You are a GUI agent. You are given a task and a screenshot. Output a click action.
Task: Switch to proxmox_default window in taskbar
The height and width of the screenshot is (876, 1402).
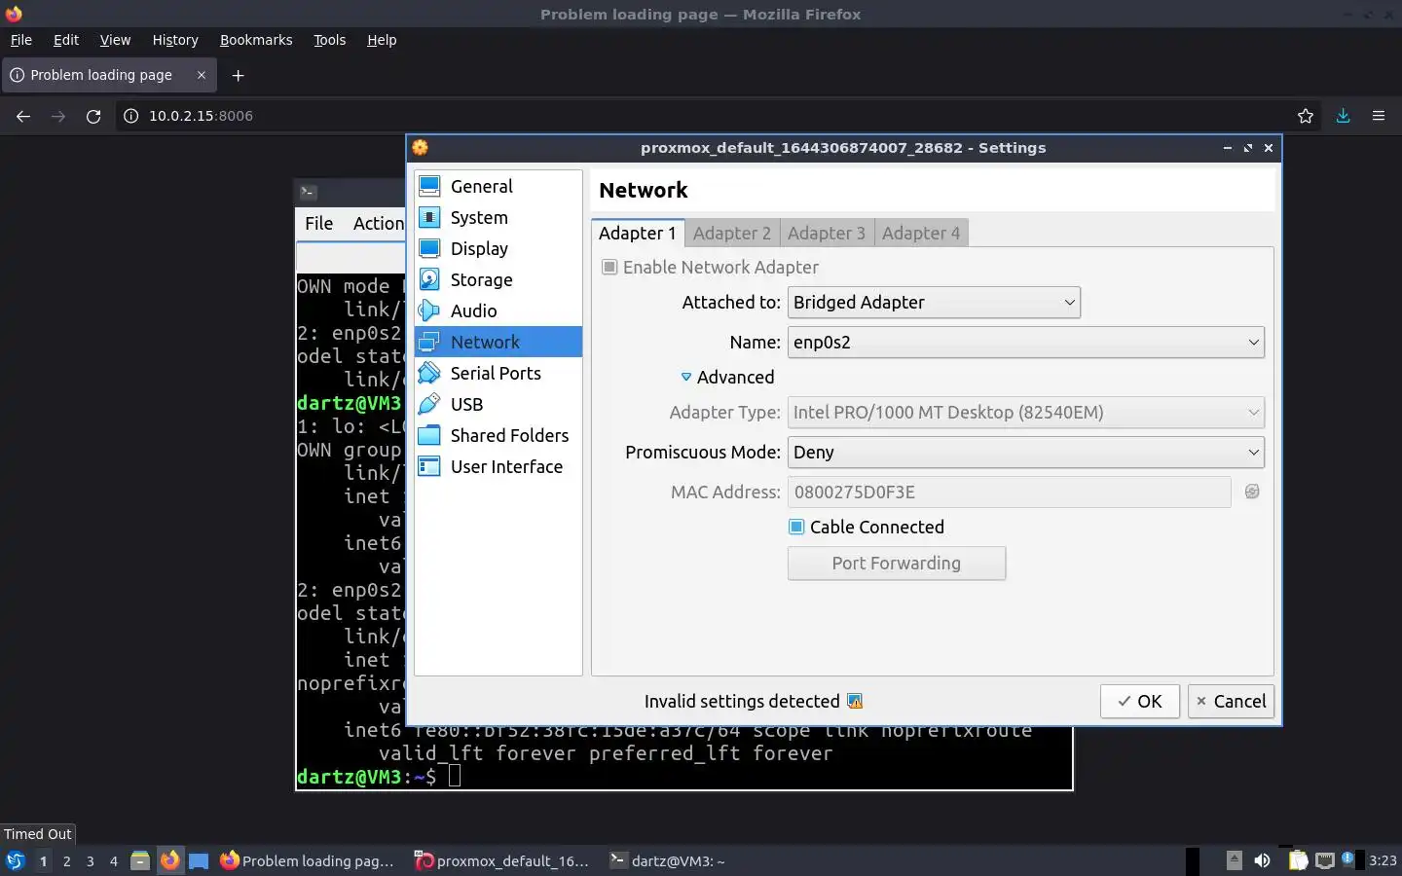[502, 860]
